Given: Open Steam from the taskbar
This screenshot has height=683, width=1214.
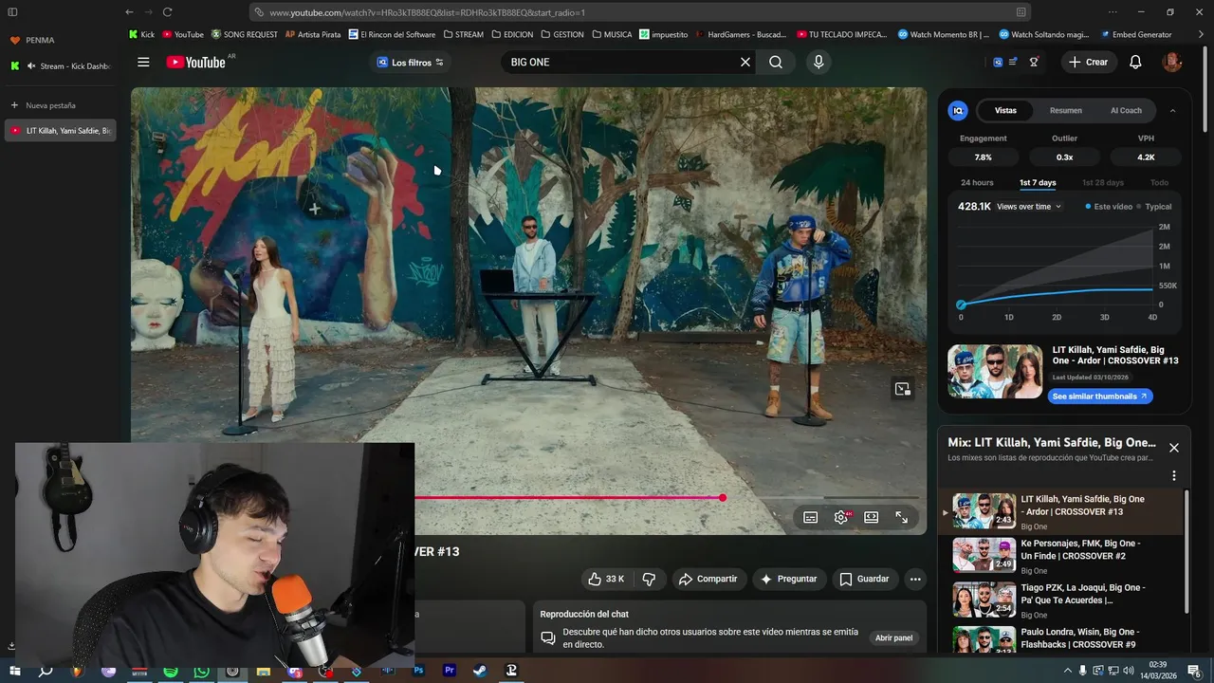Looking at the screenshot, I should [481, 671].
